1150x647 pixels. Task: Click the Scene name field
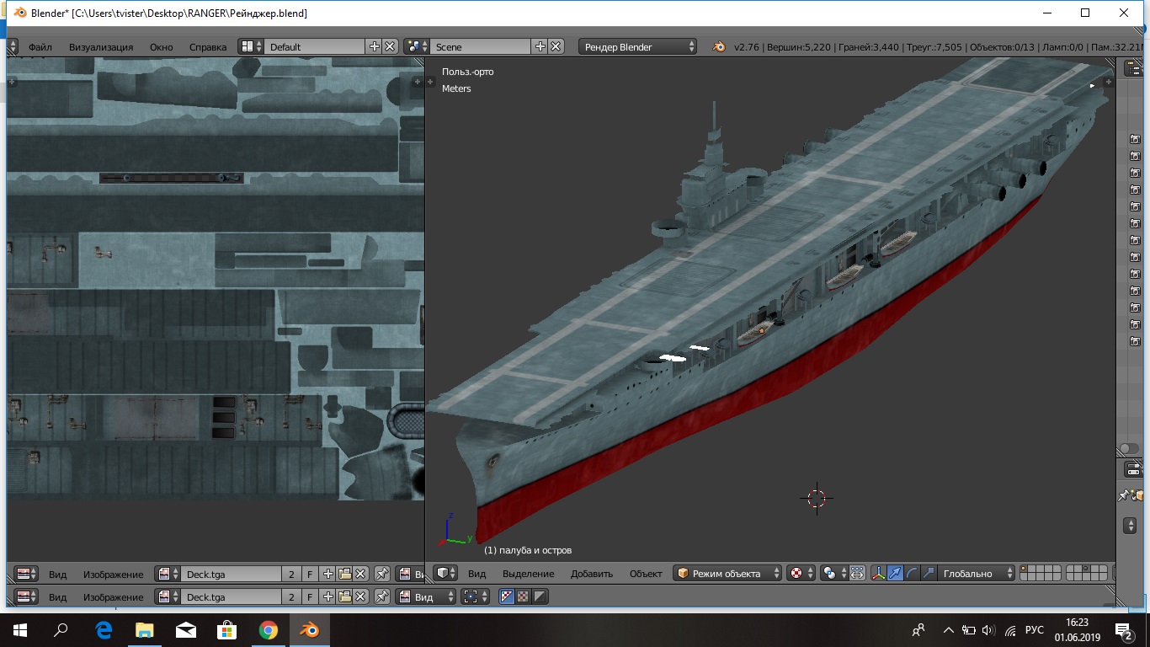tap(482, 47)
